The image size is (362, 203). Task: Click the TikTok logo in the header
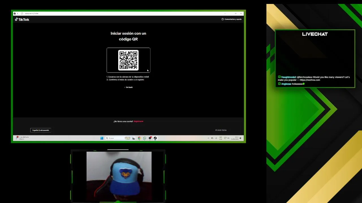tap(22, 19)
